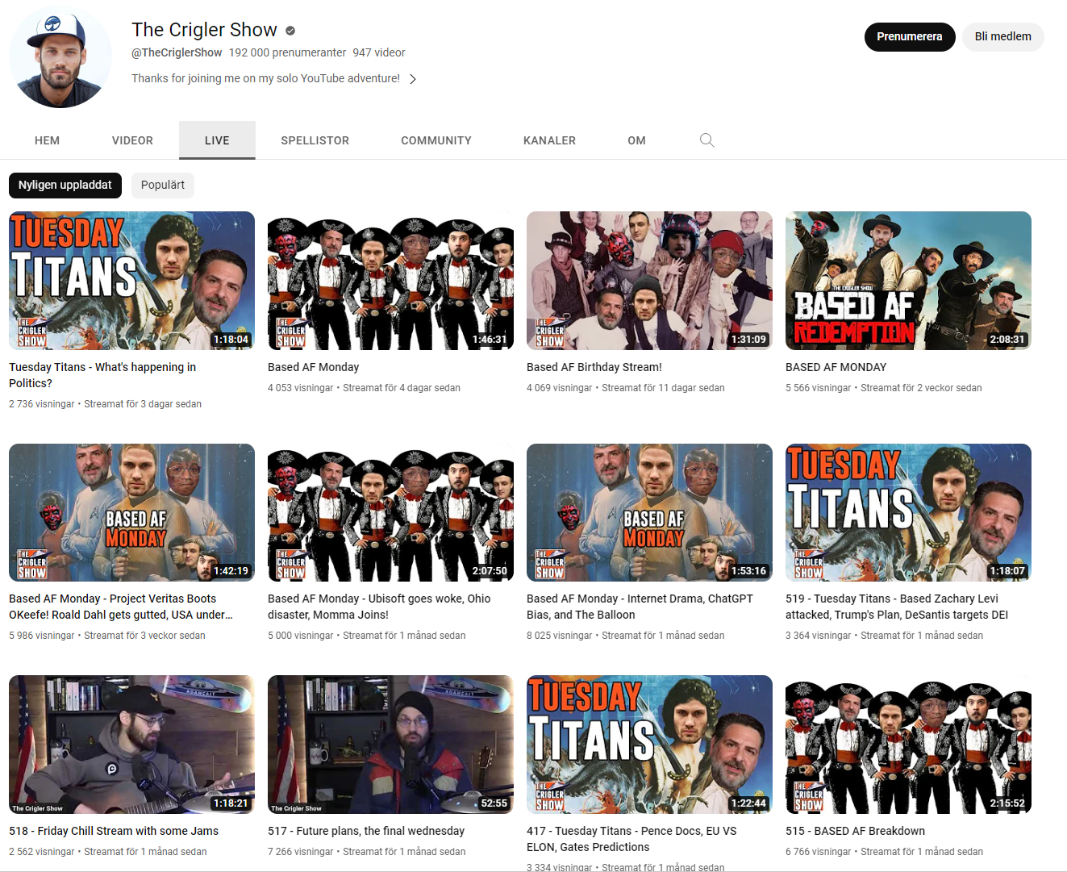Open the 515 BASED AF Breakdown thumbnail

coord(908,744)
